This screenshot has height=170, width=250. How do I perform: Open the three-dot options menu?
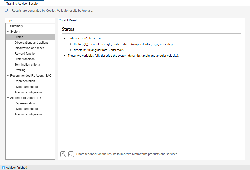pyautogui.click(x=245, y=3)
